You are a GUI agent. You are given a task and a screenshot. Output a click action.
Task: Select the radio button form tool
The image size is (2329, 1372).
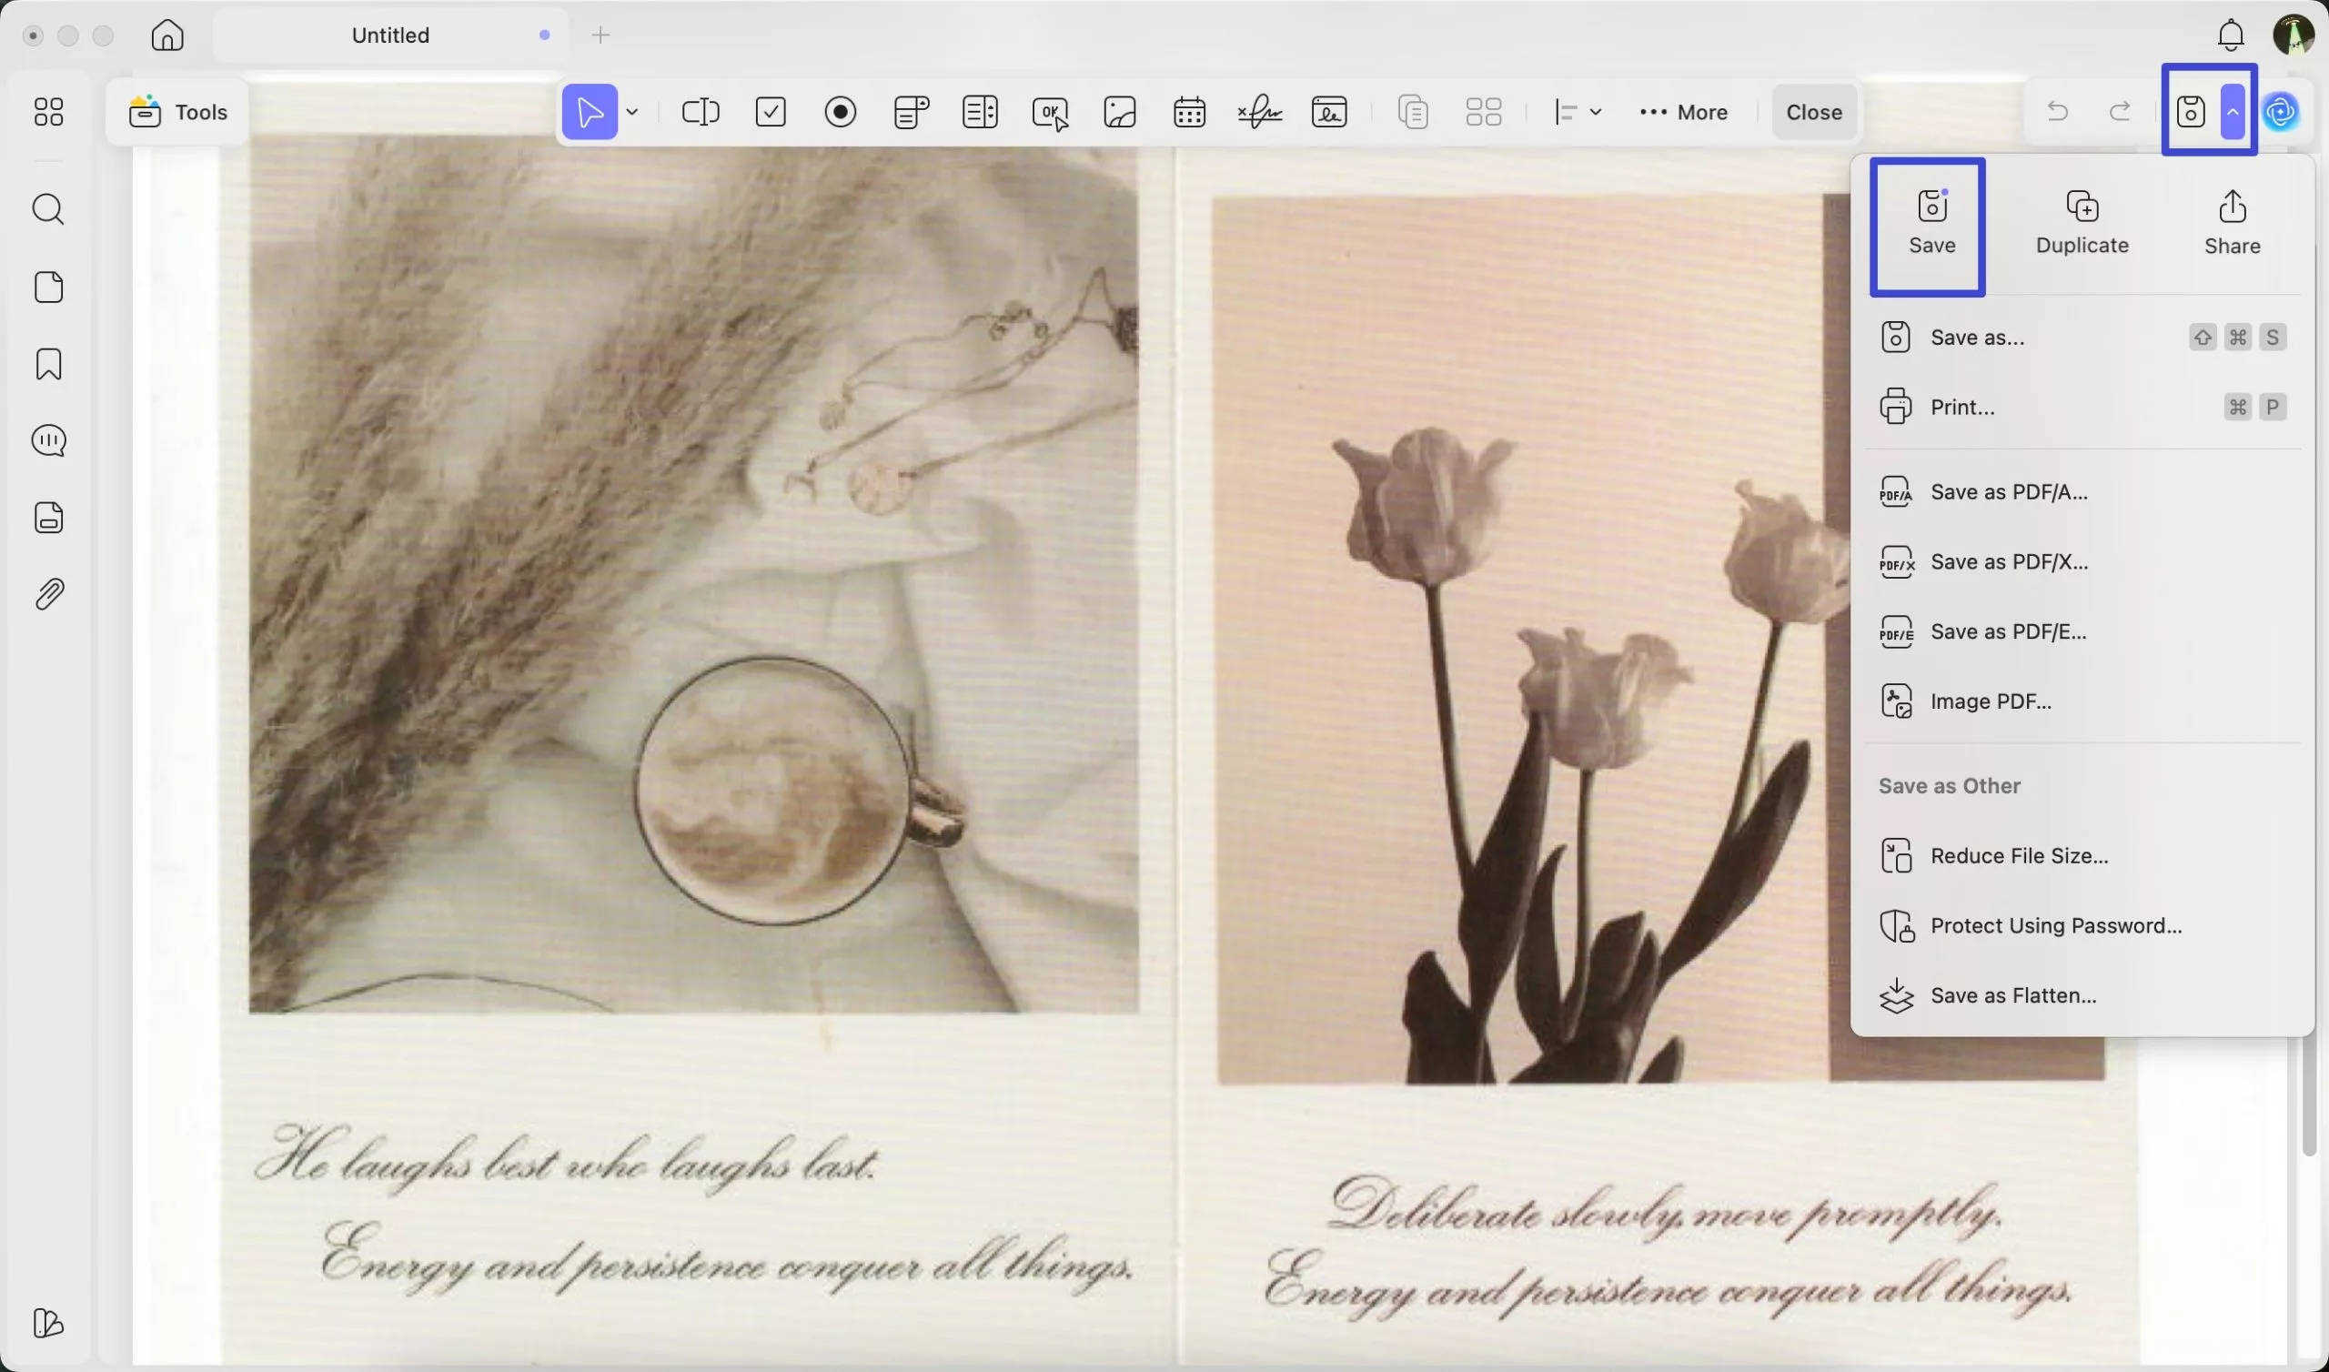840,112
